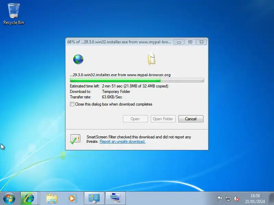The image size is (274, 205).
Task: Click Report an unsafe download link
Action: [x=123, y=141]
